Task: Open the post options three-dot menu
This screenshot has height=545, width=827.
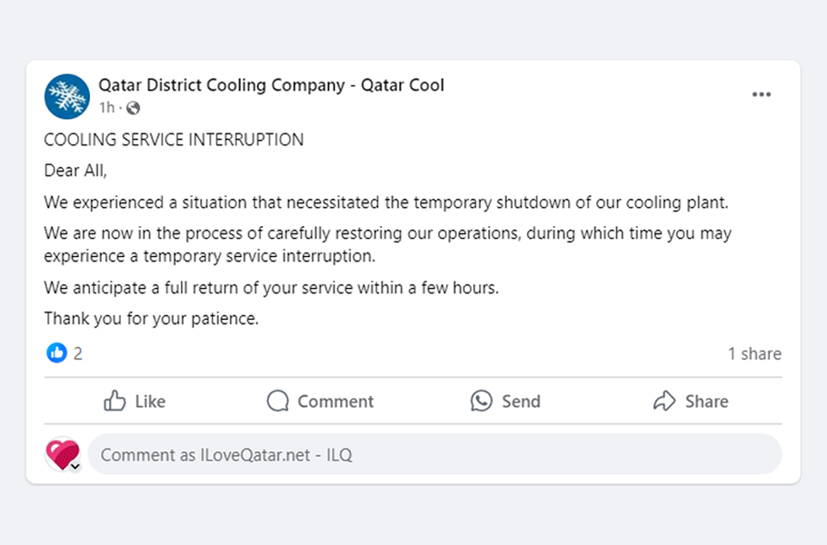Action: click(762, 94)
